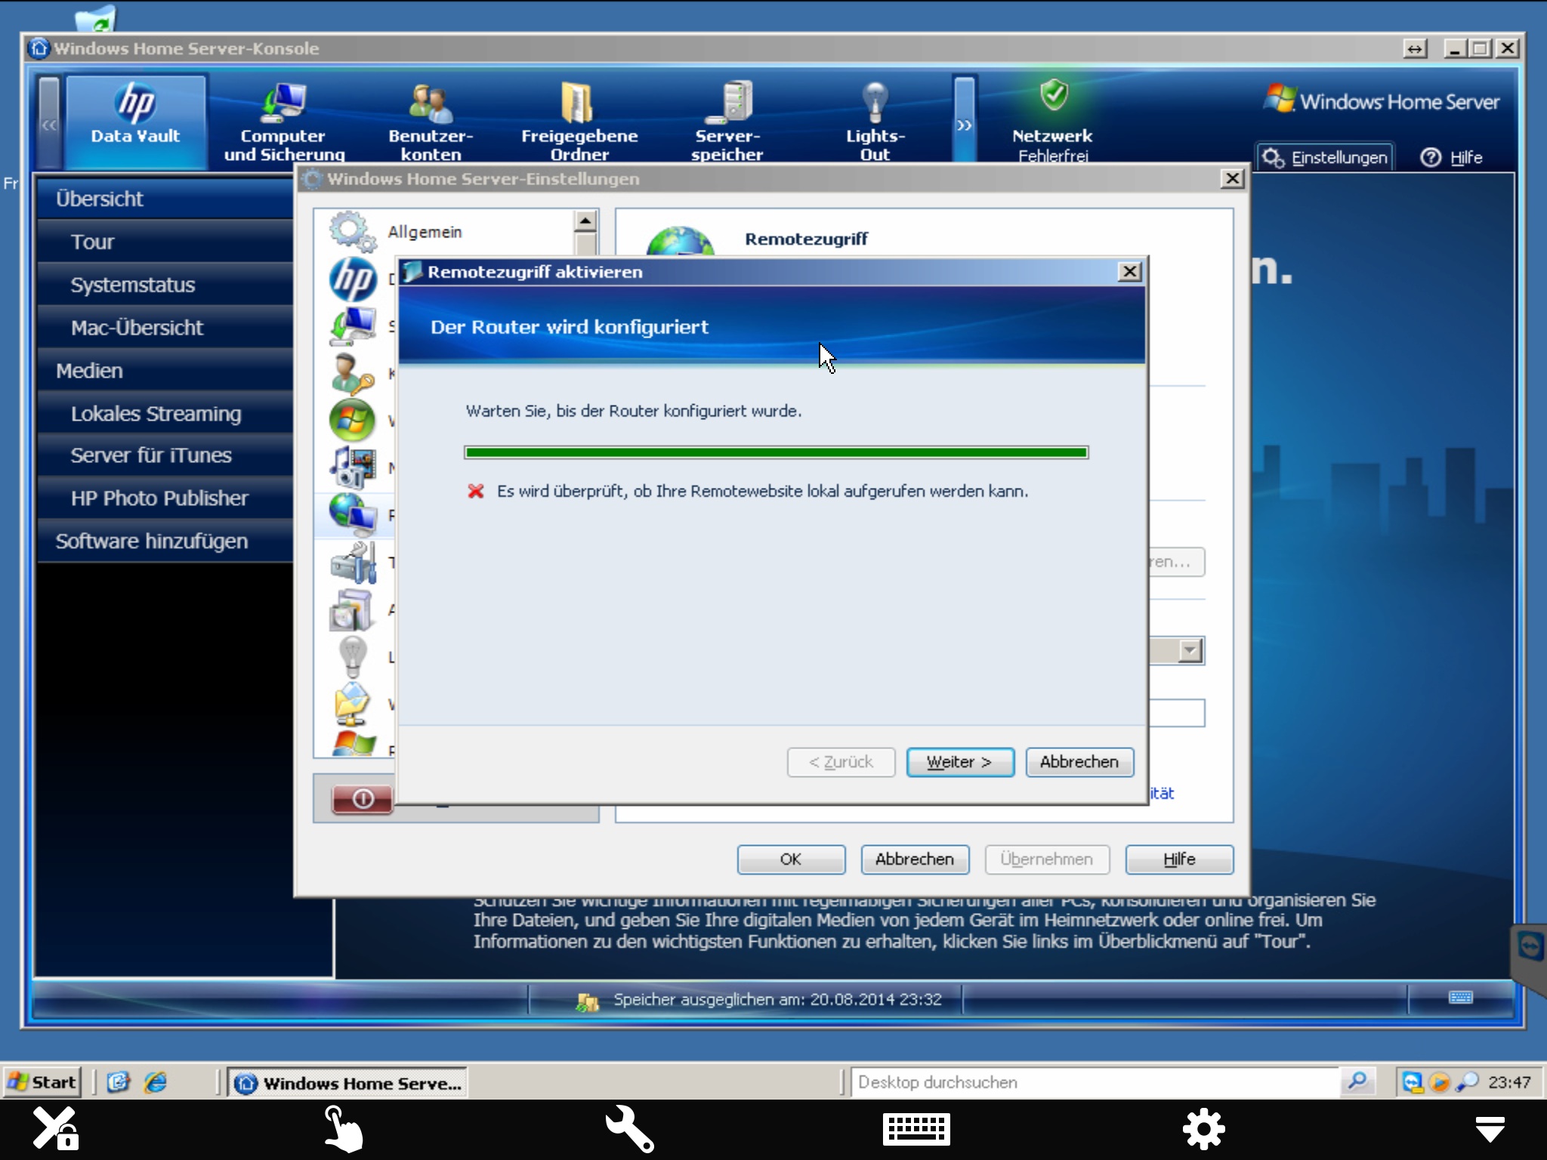The height and width of the screenshot is (1160, 1547).
Task: Select Übersicht in sidebar
Action: 165,199
